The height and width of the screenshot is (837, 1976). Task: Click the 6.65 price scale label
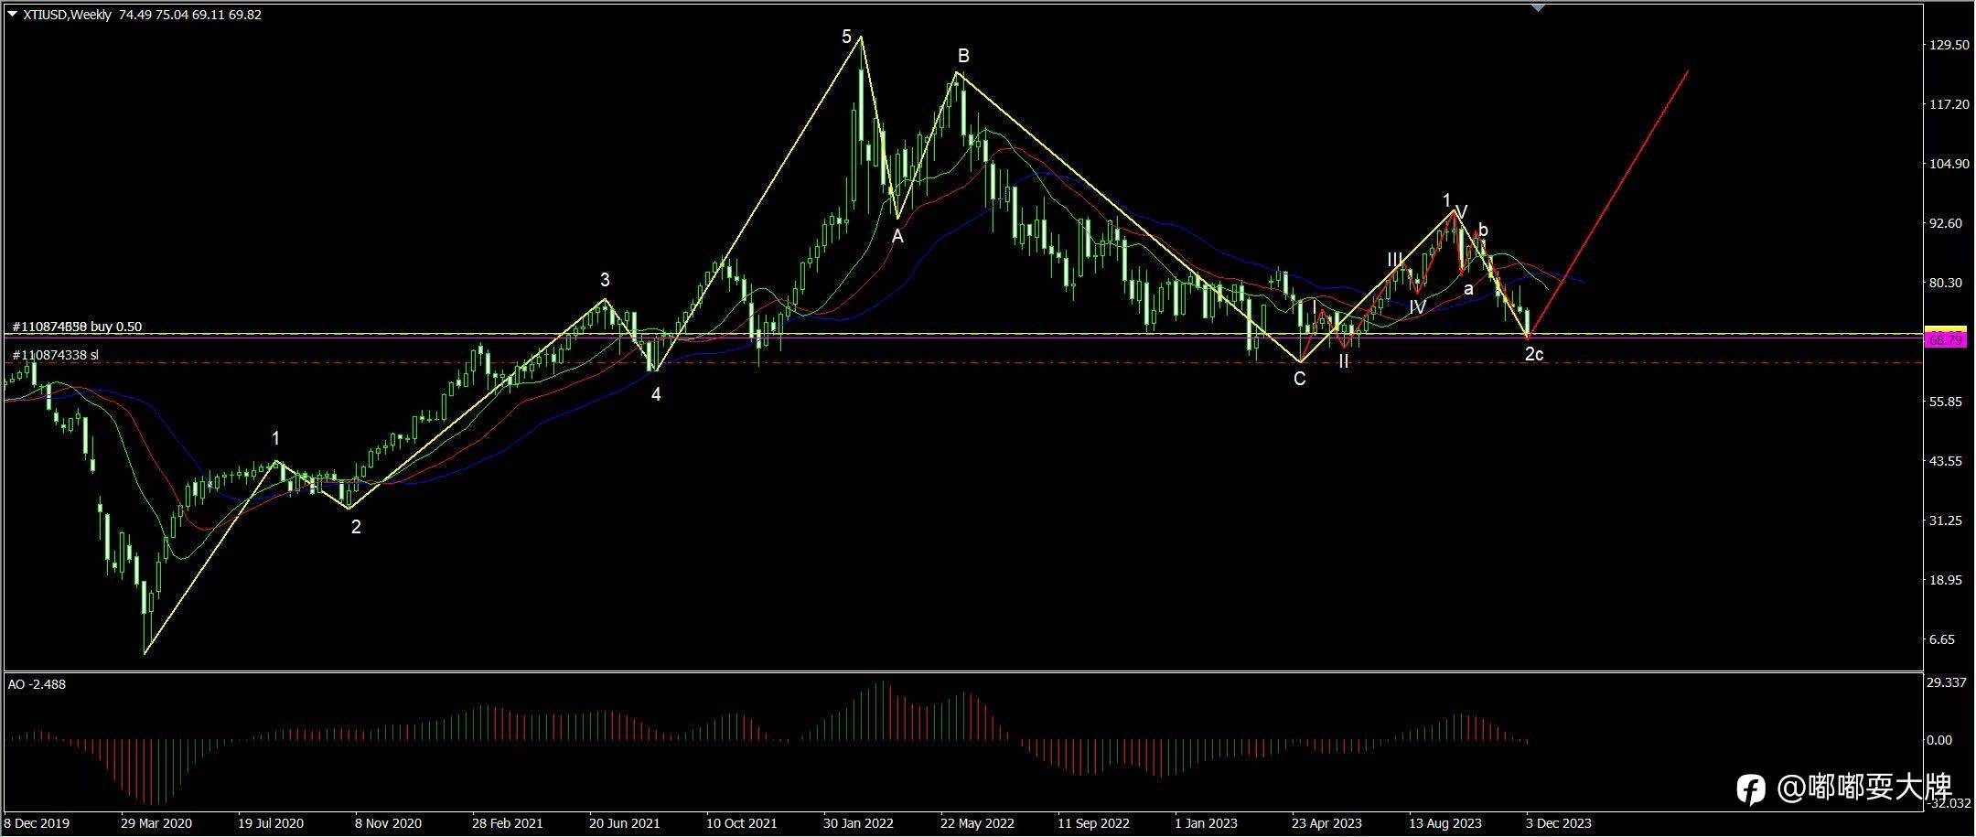pyautogui.click(x=1943, y=639)
